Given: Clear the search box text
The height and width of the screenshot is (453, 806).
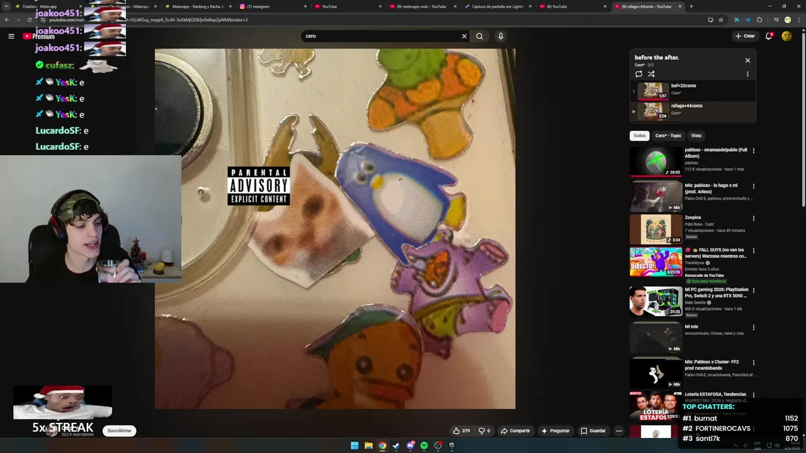Looking at the screenshot, I should click(464, 36).
